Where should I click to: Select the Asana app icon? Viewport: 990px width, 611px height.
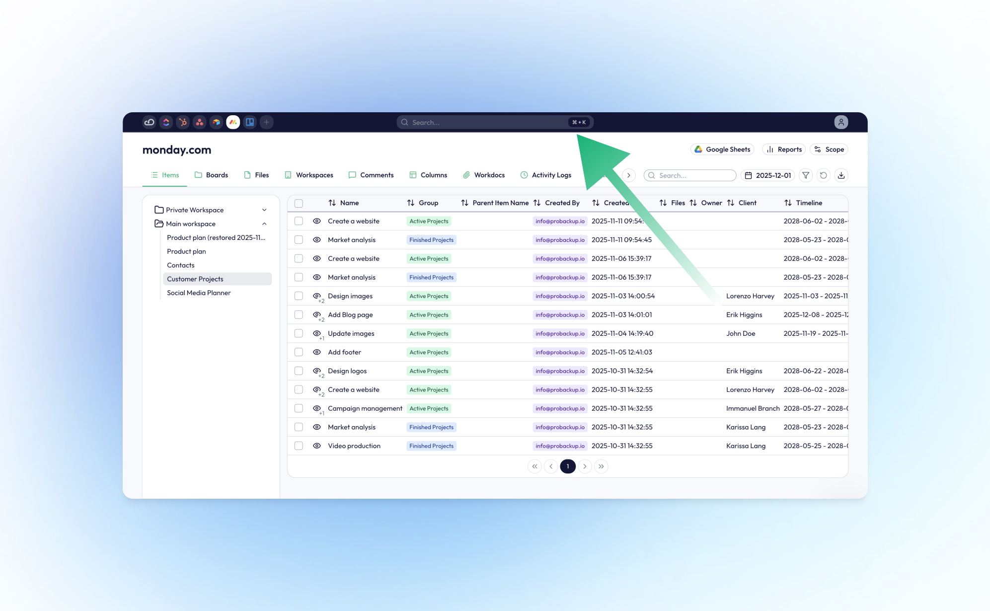coord(200,122)
